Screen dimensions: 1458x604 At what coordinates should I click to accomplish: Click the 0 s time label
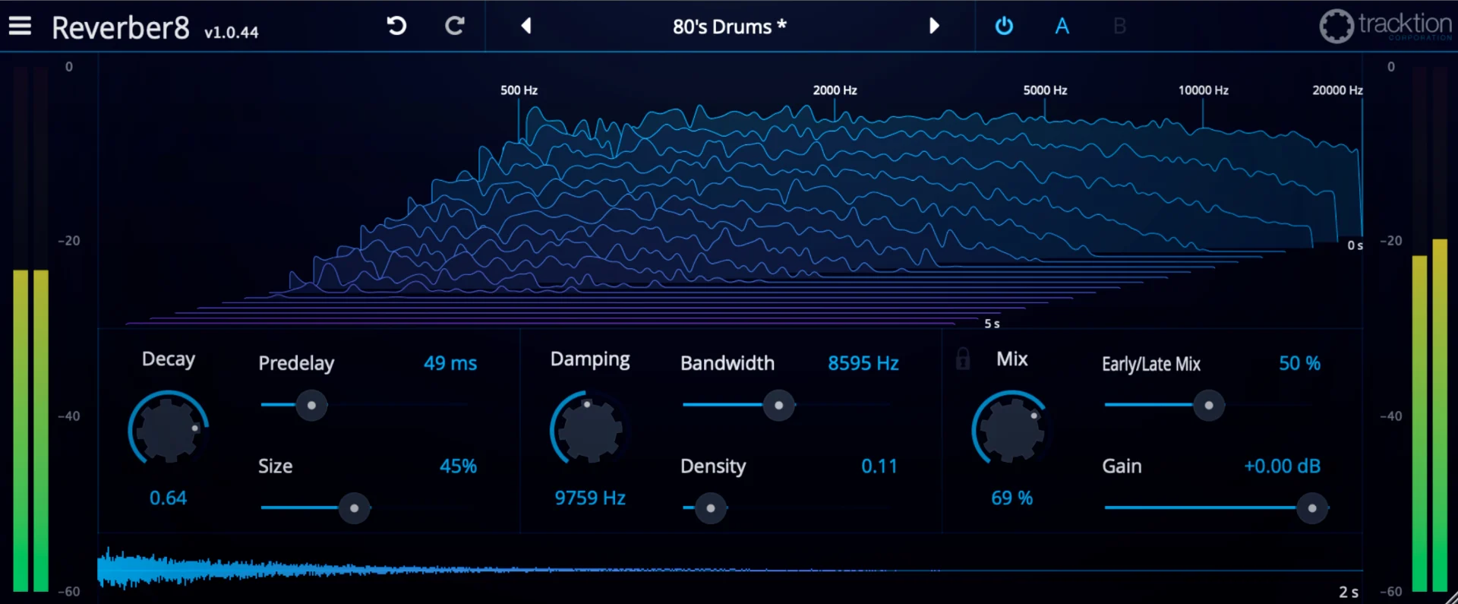pos(1355,245)
